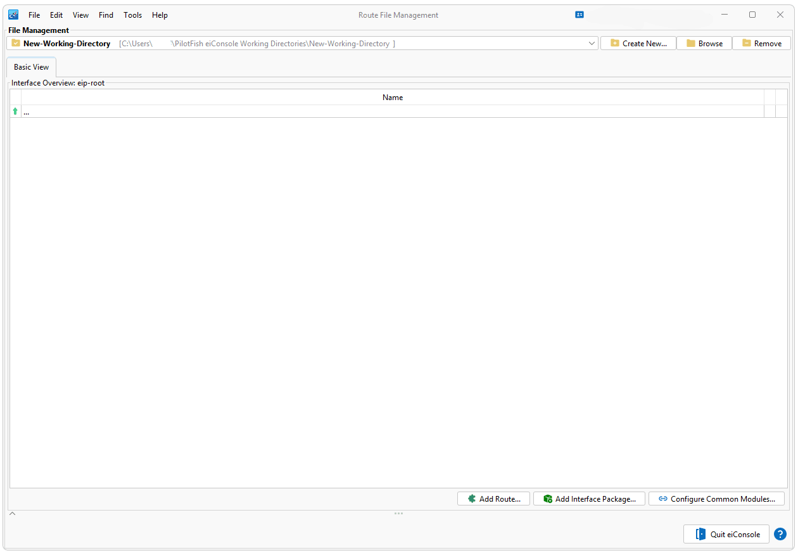Minimize the Route File Management window
Screen dimensions: 798x553
click(x=724, y=15)
